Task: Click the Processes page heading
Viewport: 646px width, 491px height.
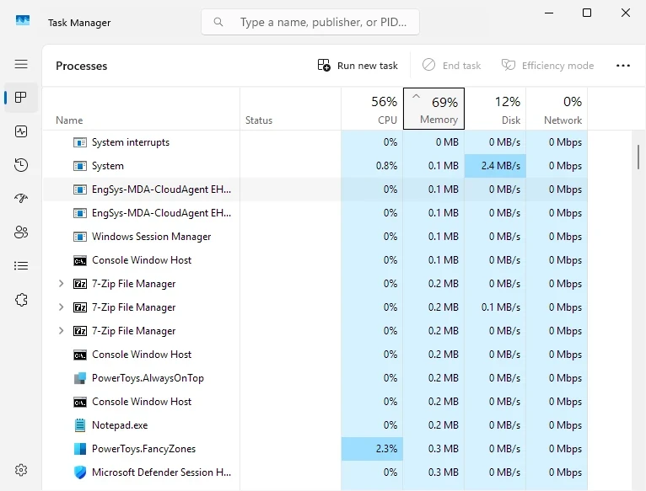Action: click(x=81, y=66)
